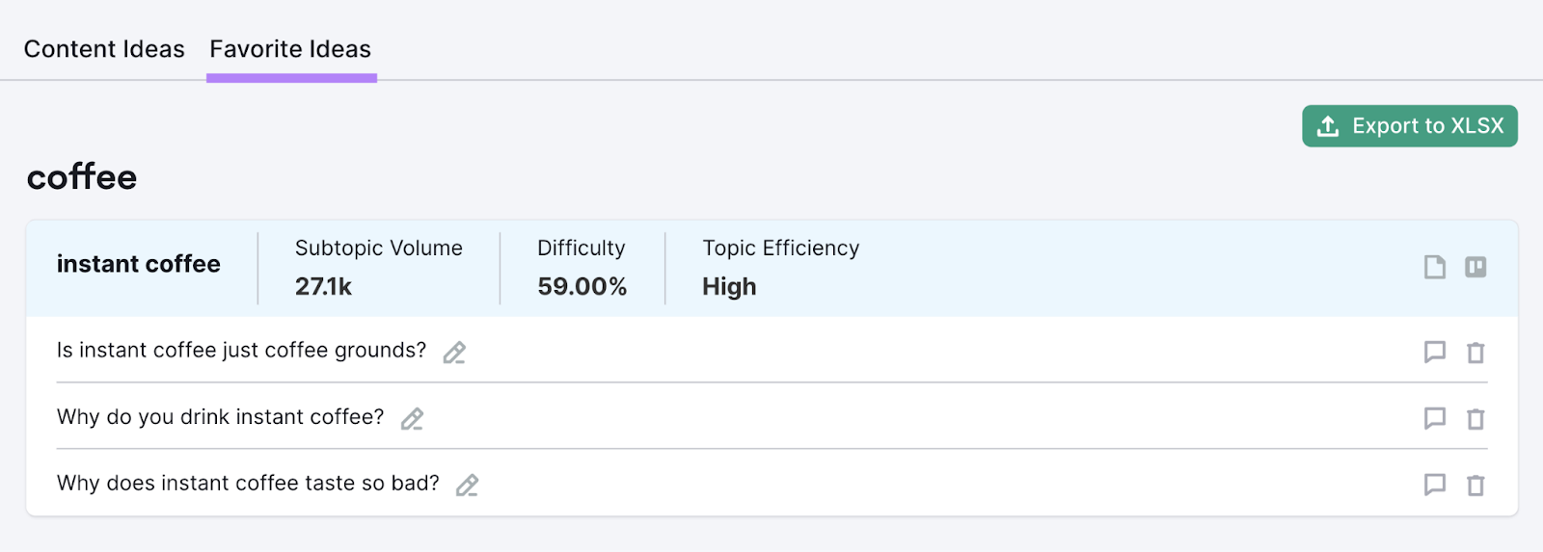Switch to the Content Ideas tab

[x=104, y=49]
